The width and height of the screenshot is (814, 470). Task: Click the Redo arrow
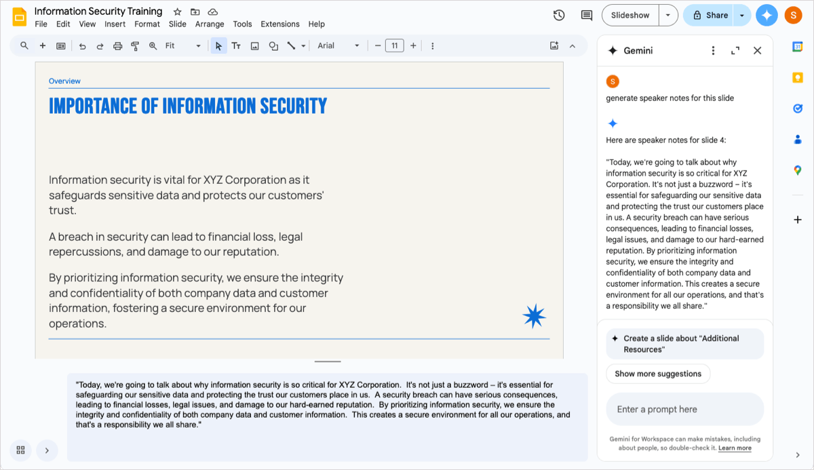[x=100, y=46]
